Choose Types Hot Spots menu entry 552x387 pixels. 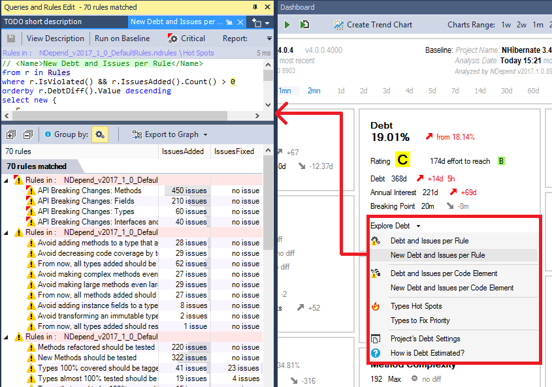click(x=415, y=306)
